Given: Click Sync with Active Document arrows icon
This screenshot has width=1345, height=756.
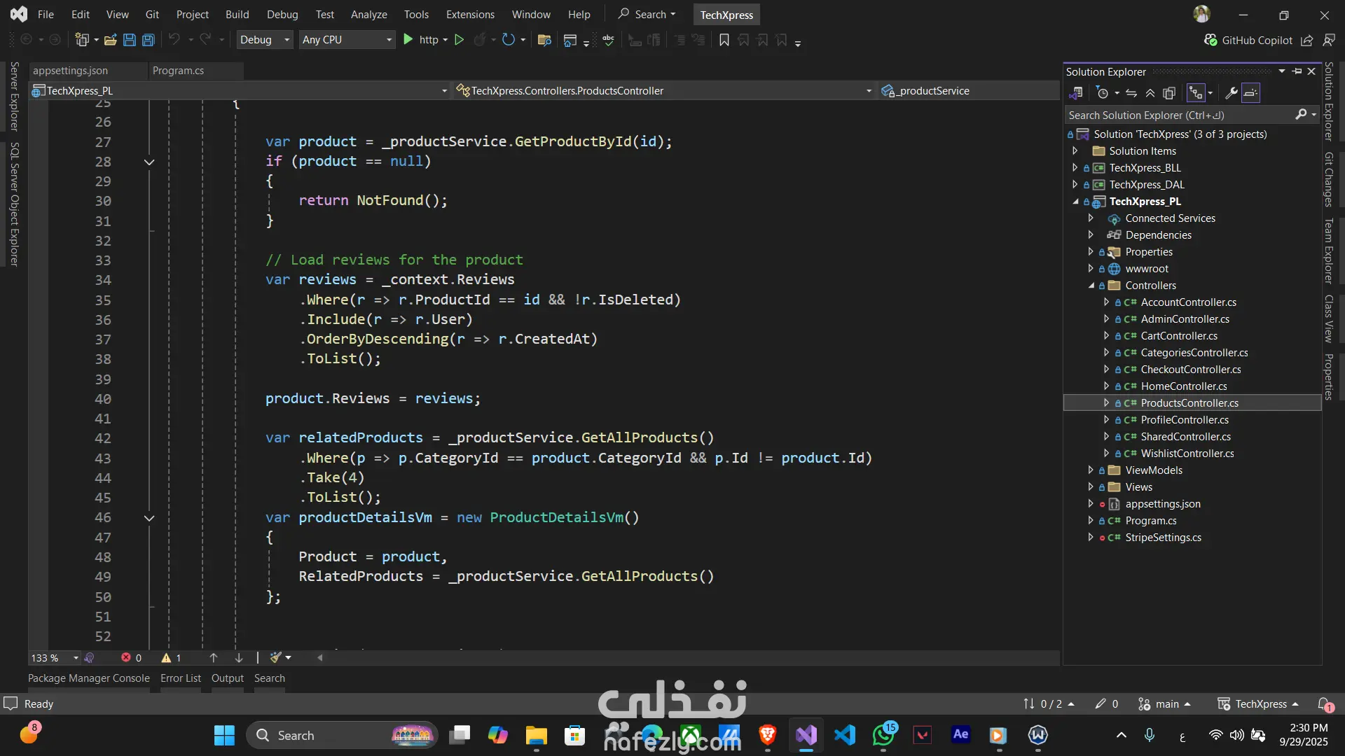Looking at the screenshot, I should click(1131, 92).
